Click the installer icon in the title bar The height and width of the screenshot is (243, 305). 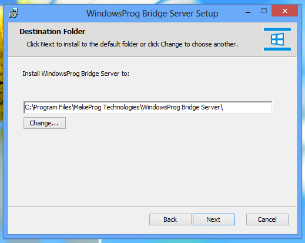14,13
